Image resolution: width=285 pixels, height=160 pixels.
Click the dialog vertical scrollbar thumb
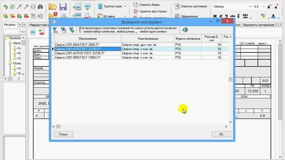pos(231,79)
